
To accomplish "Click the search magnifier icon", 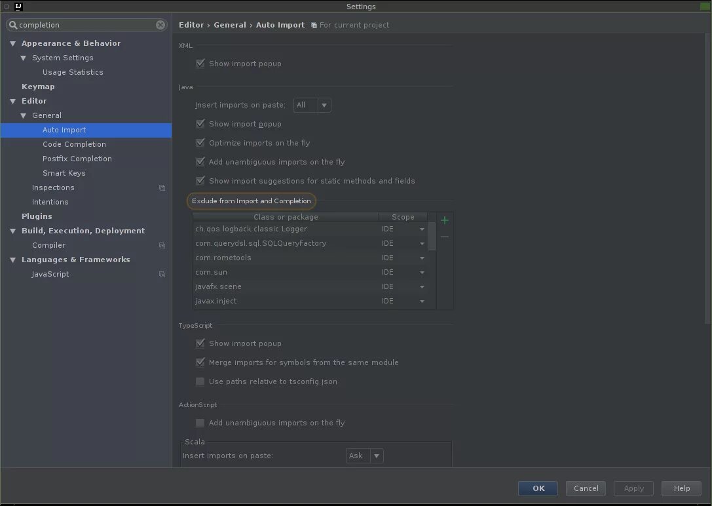I will click(x=12, y=25).
